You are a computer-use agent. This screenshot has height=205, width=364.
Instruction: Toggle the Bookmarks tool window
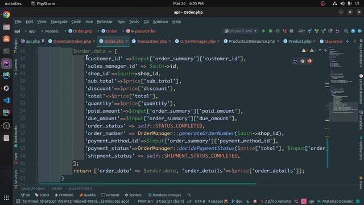tap(16, 136)
